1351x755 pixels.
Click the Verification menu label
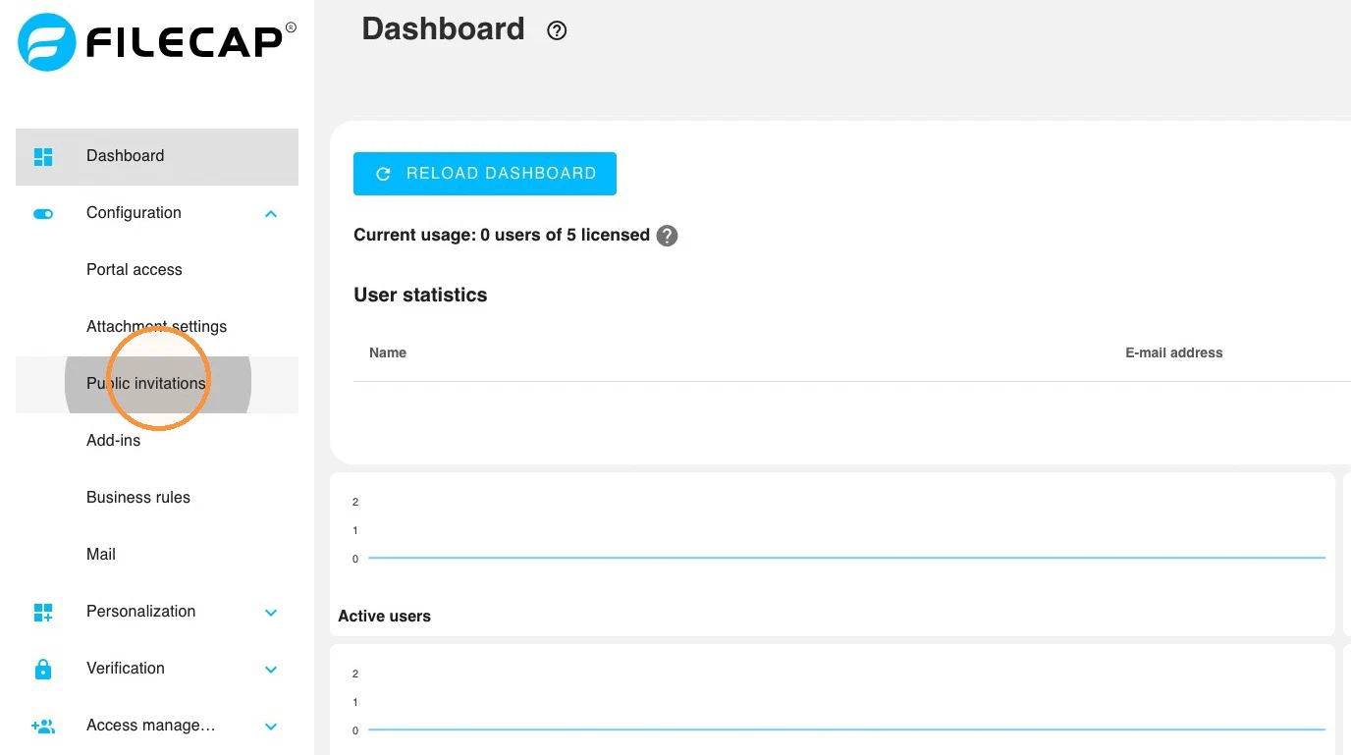126,668
